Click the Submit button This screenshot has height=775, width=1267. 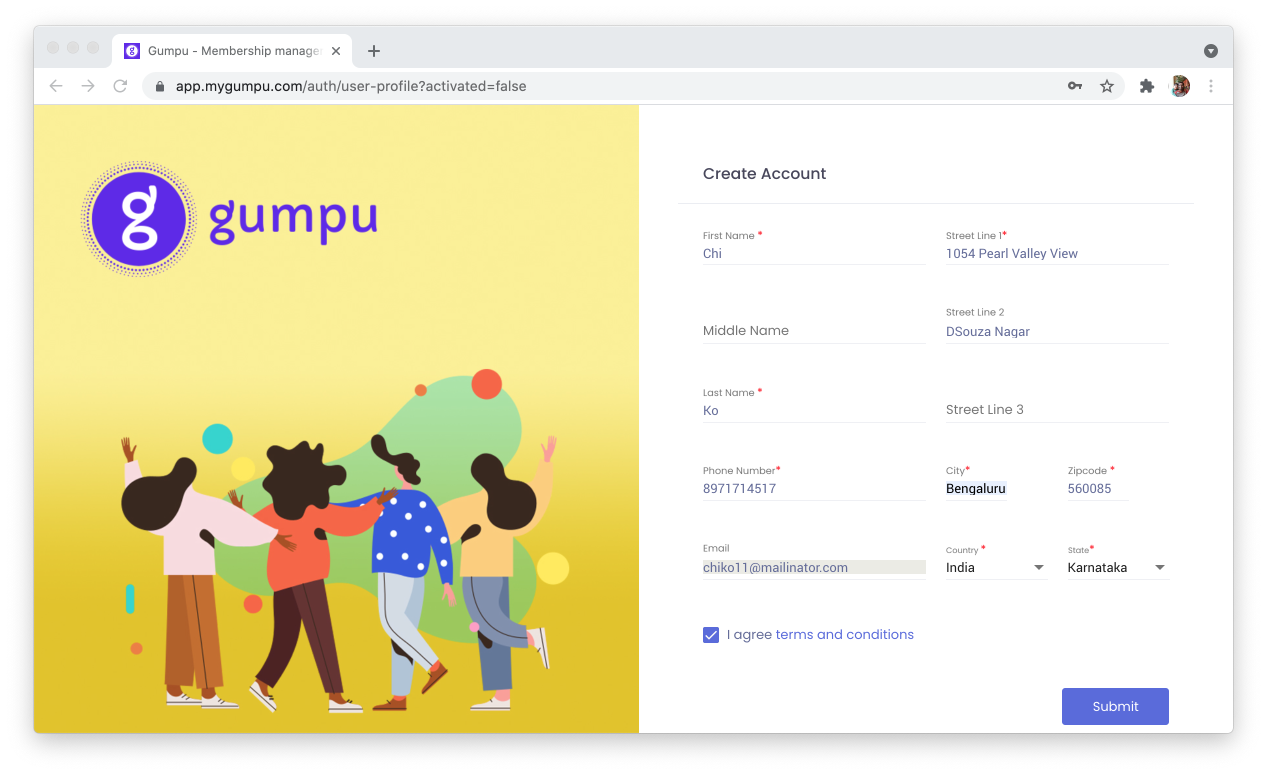tap(1115, 706)
